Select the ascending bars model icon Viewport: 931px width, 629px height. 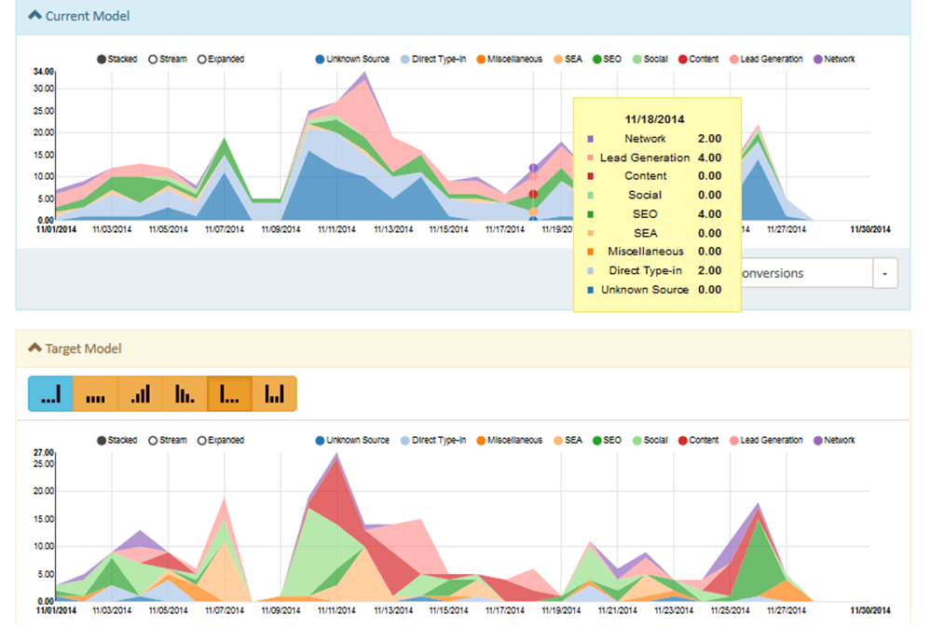click(140, 394)
